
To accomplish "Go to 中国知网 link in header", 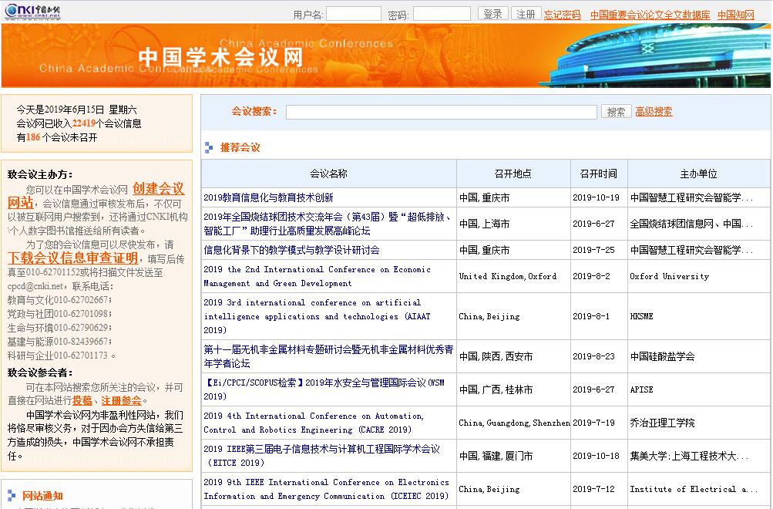I will (x=735, y=15).
